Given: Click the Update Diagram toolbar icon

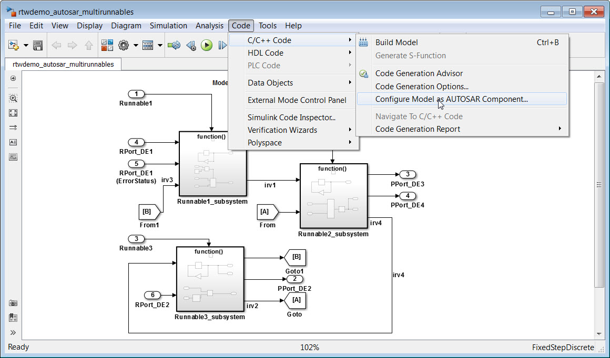Looking at the screenshot, I should tap(174, 46).
